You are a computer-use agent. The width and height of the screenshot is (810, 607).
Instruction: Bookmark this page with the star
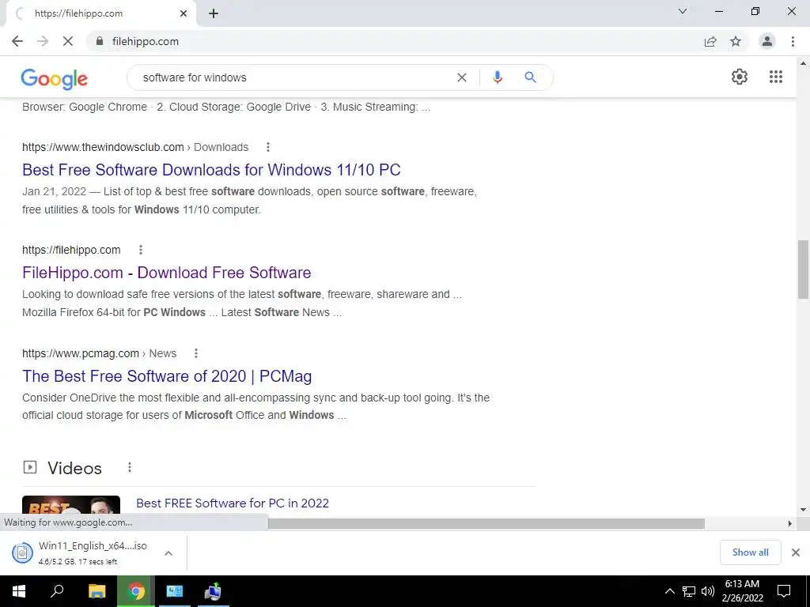tap(736, 41)
